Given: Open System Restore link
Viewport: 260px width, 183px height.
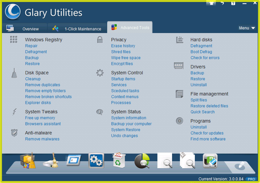Looking at the screenshot, I should pyautogui.click(x=126, y=130).
